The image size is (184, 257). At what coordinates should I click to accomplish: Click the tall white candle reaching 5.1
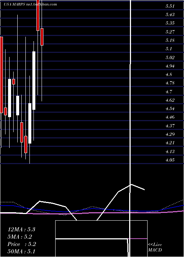click(34, 80)
